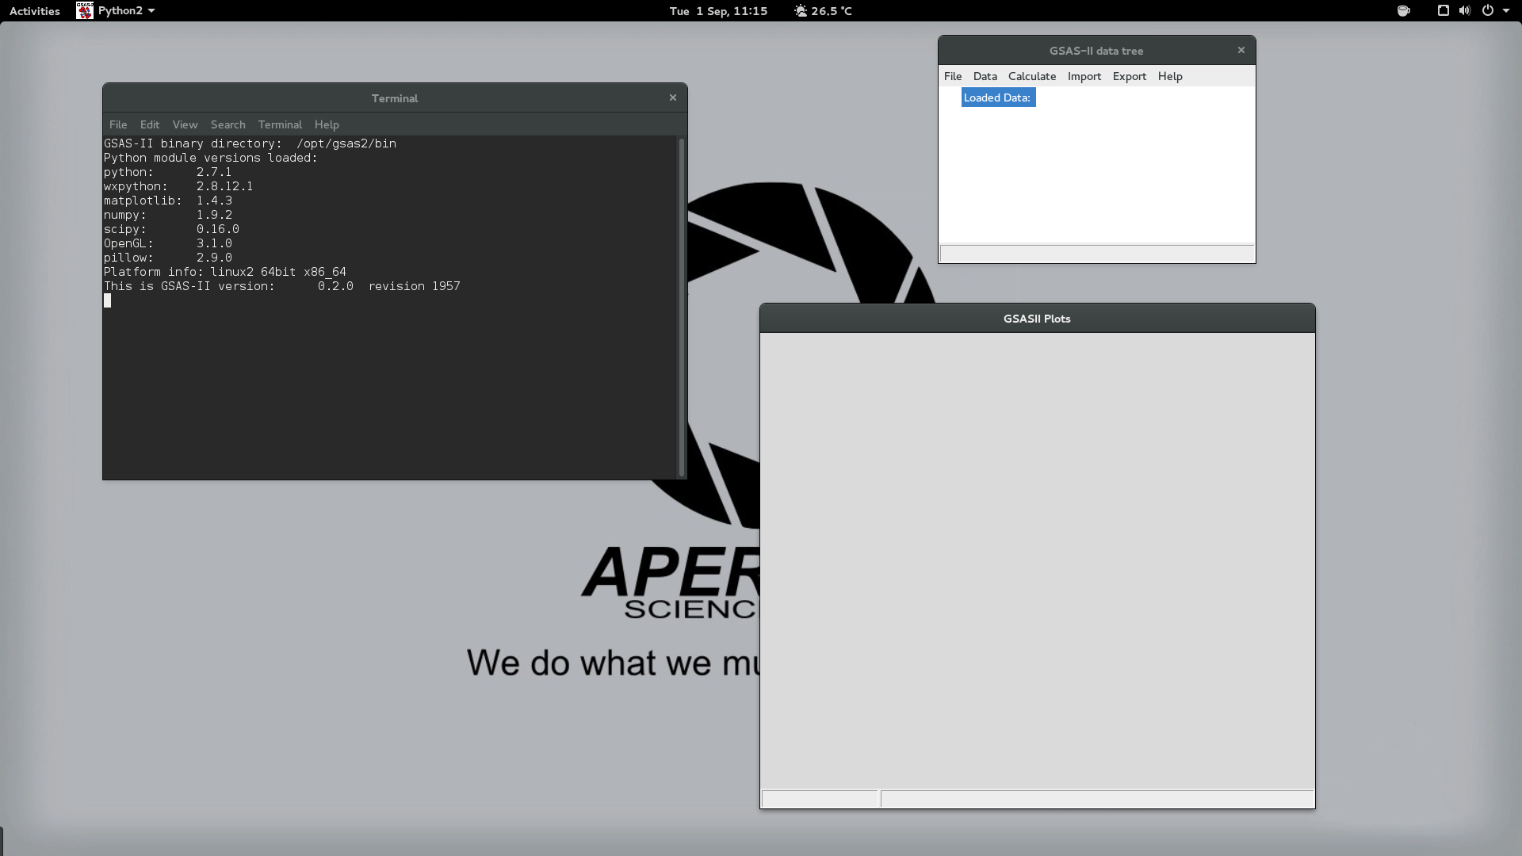Click the matplotlib version line in Terminal
This screenshot has height=856, width=1522.
point(168,201)
